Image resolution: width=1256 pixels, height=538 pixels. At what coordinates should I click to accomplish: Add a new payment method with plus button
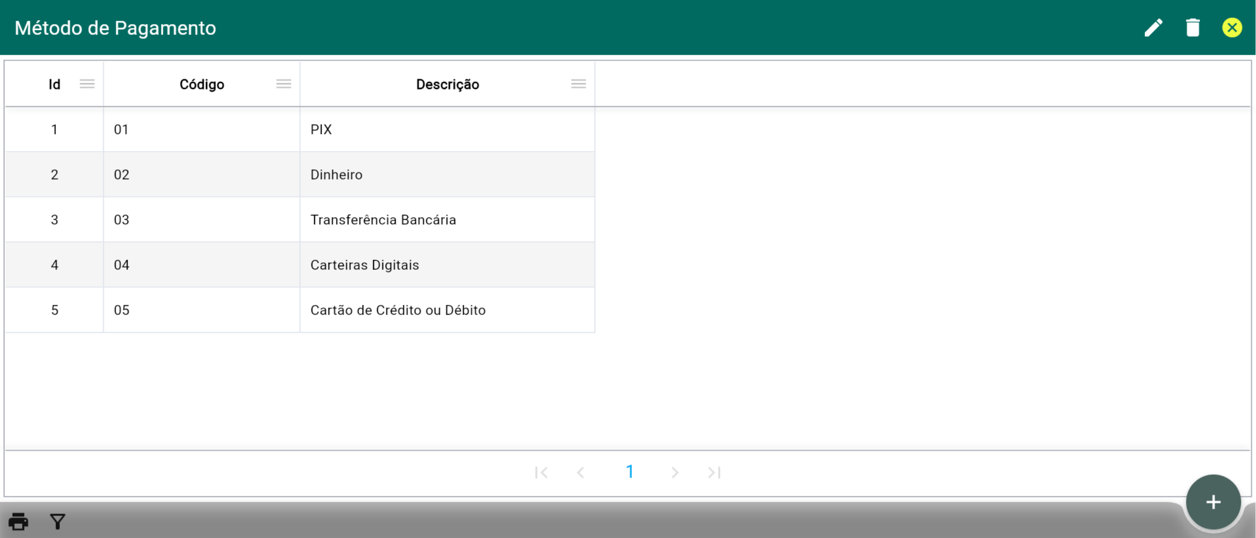(x=1213, y=502)
